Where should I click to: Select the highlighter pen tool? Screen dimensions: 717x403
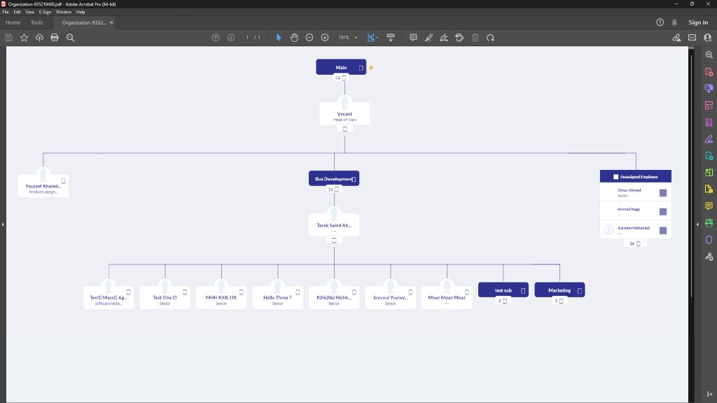pyautogui.click(x=429, y=38)
